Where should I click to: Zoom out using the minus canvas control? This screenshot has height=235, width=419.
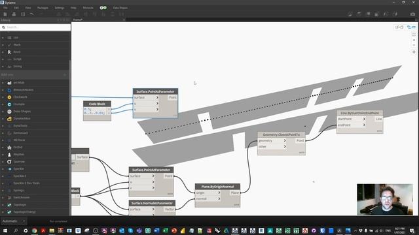tap(414, 45)
